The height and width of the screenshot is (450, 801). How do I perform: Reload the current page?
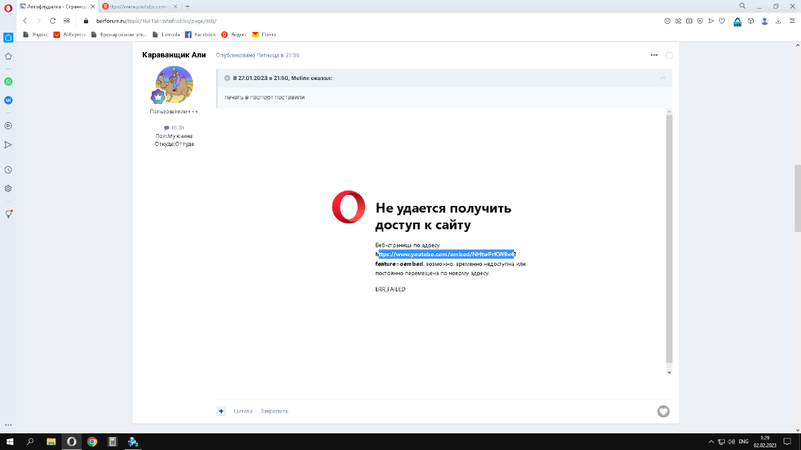(53, 21)
